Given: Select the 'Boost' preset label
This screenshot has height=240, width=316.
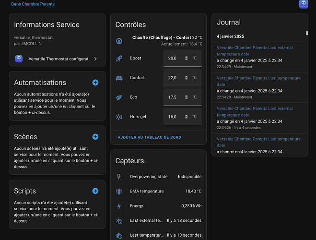Looking at the screenshot, I should [136, 58].
